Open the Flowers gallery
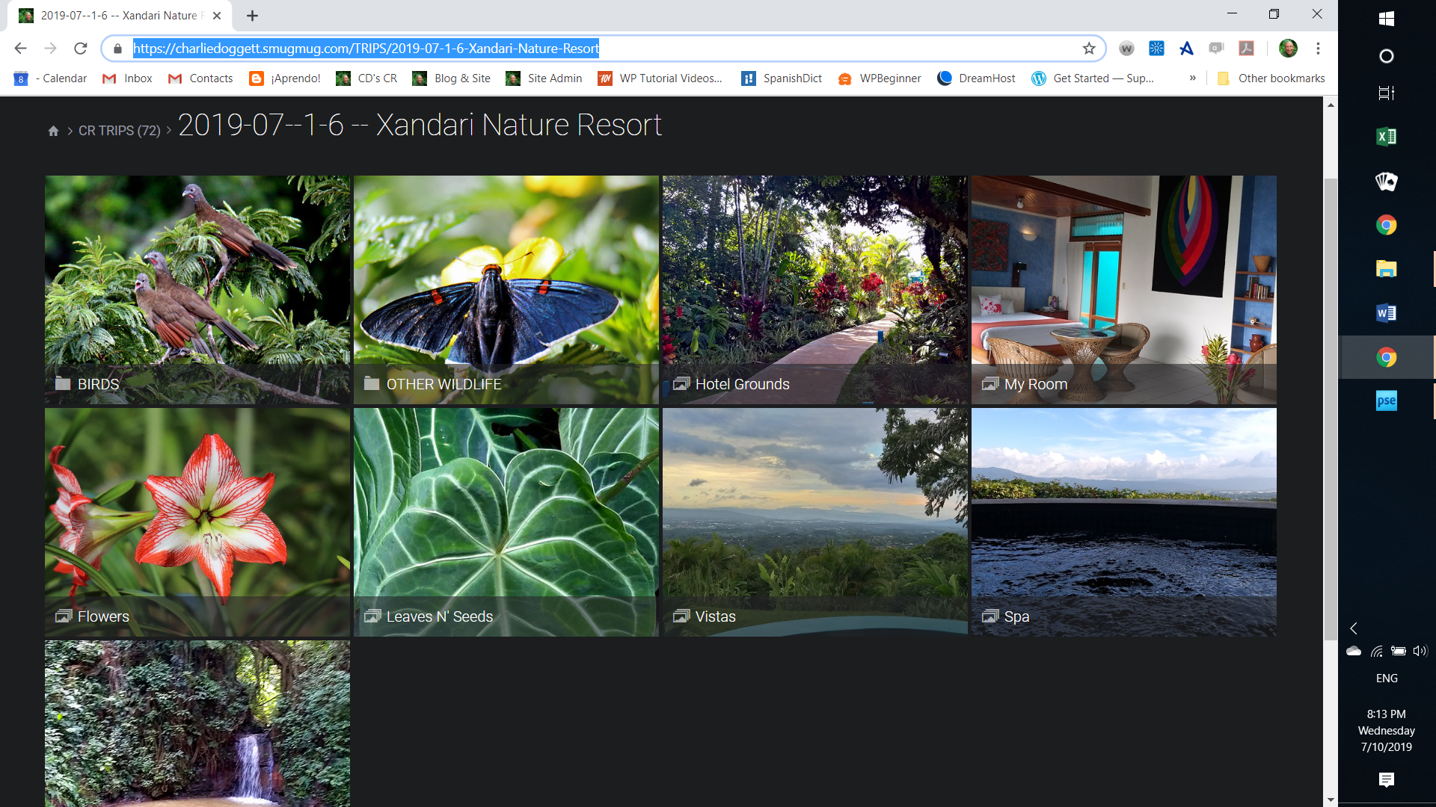The width and height of the screenshot is (1436, 807). click(x=197, y=522)
